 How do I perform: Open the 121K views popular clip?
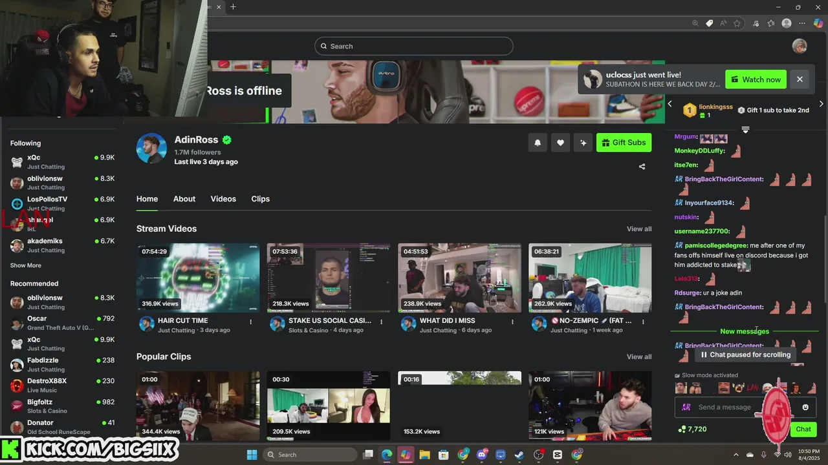pyautogui.click(x=590, y=406)
